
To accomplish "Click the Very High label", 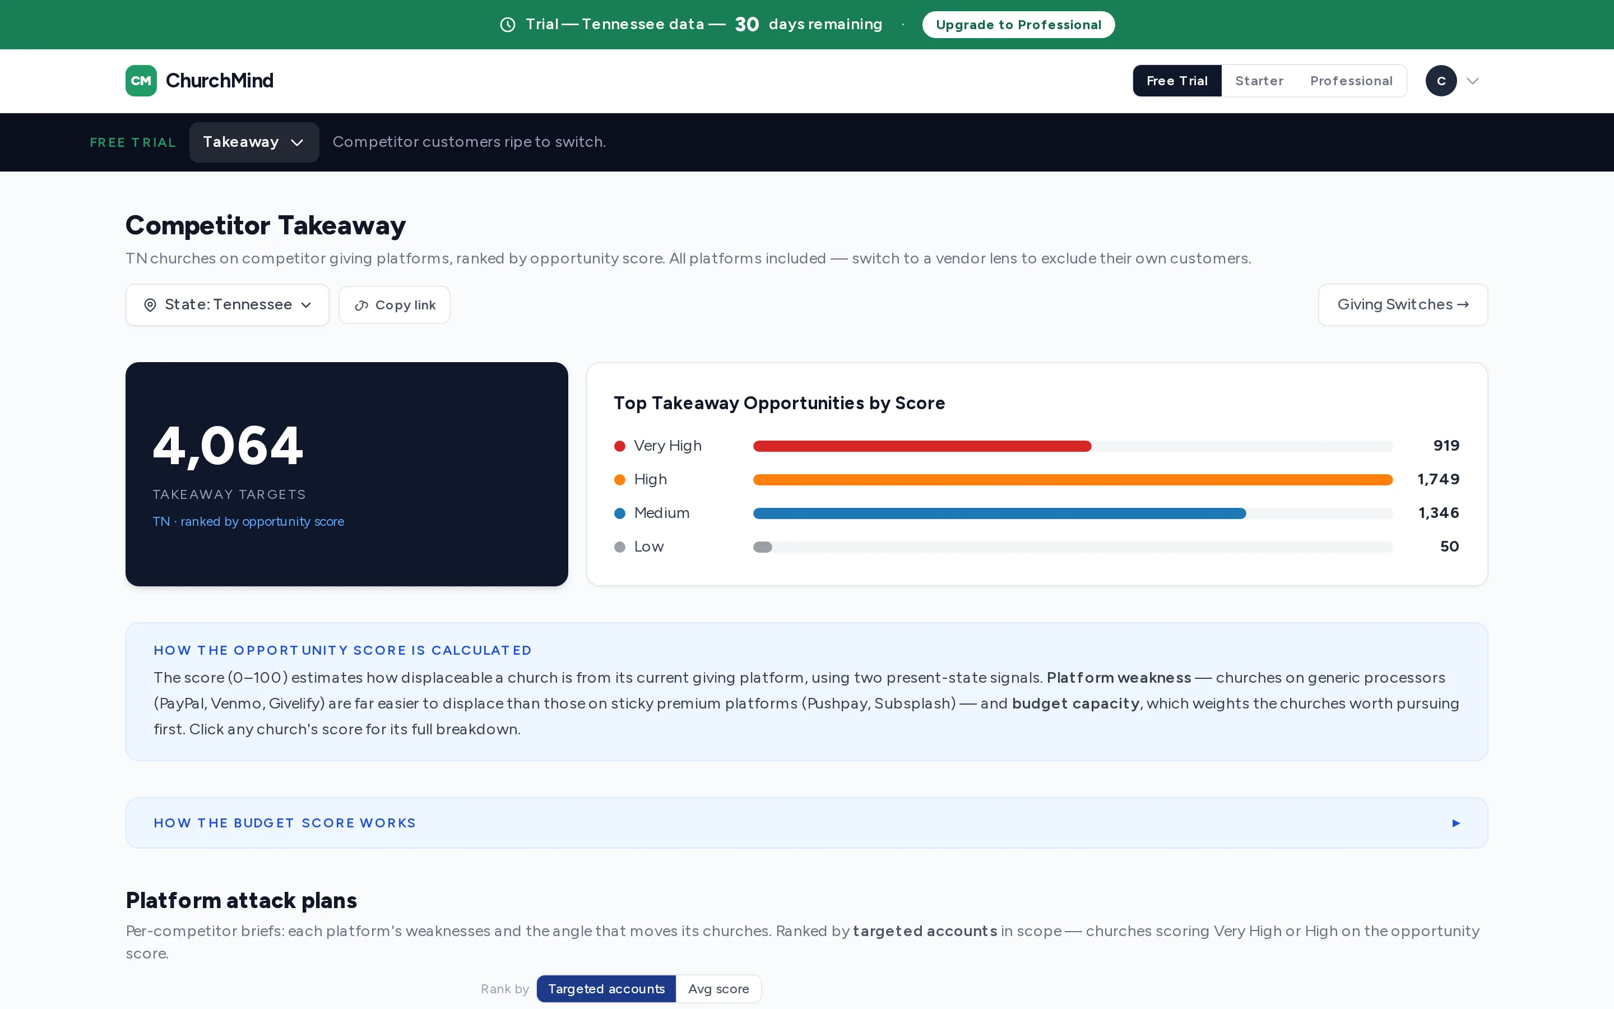I will point(667,446).
